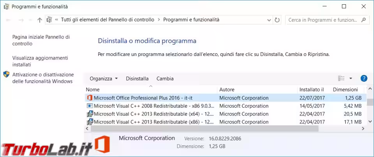Click the horizontal scrollbar left arrow
The height and width of the screenshot is (157, 374).
(87, 129)
